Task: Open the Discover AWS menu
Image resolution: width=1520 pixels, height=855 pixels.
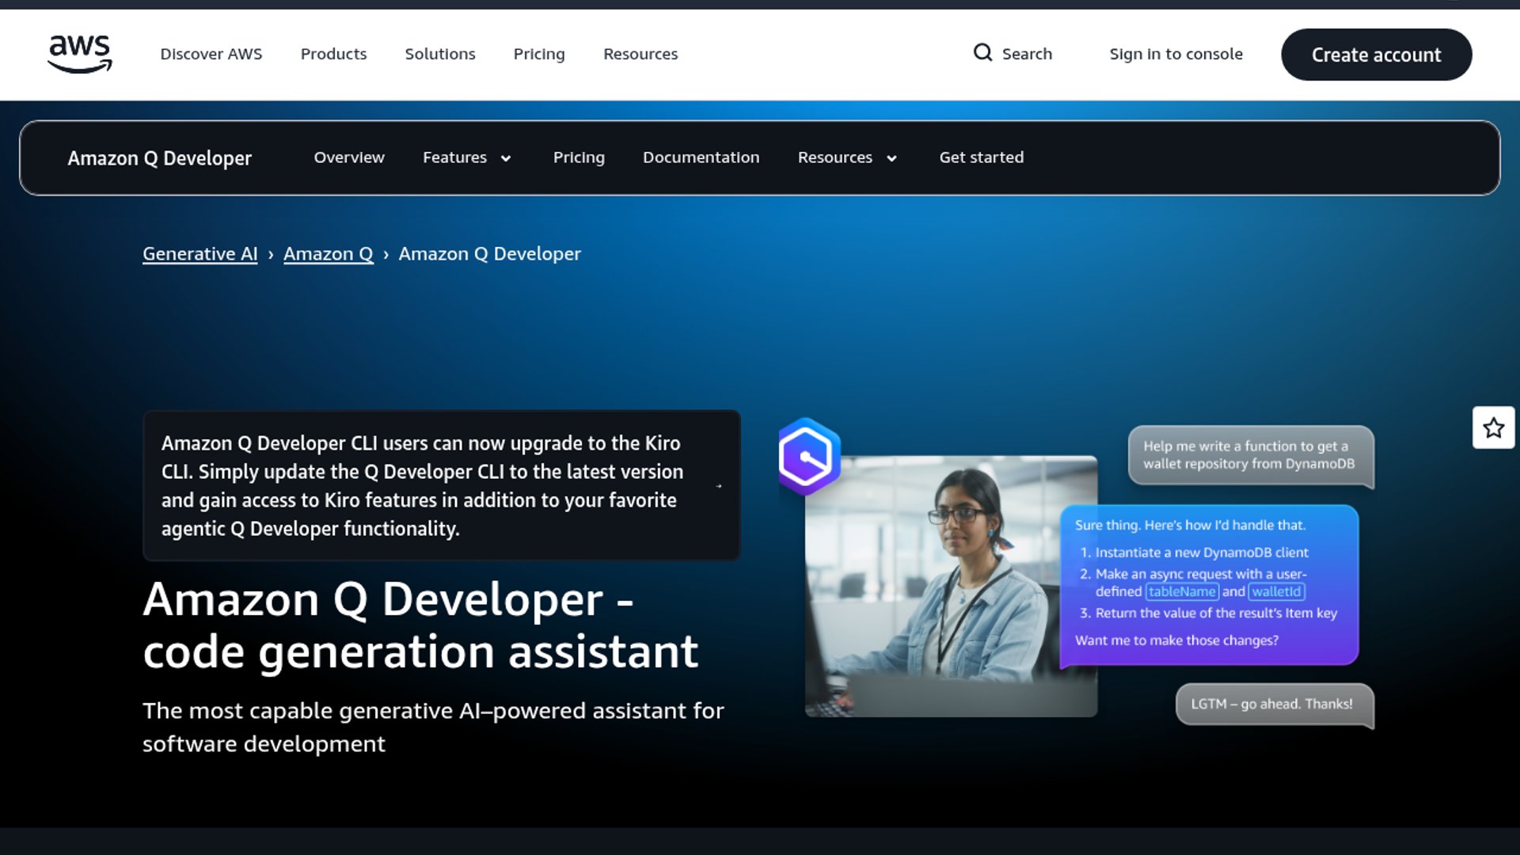Action: [x=211, y=54]
